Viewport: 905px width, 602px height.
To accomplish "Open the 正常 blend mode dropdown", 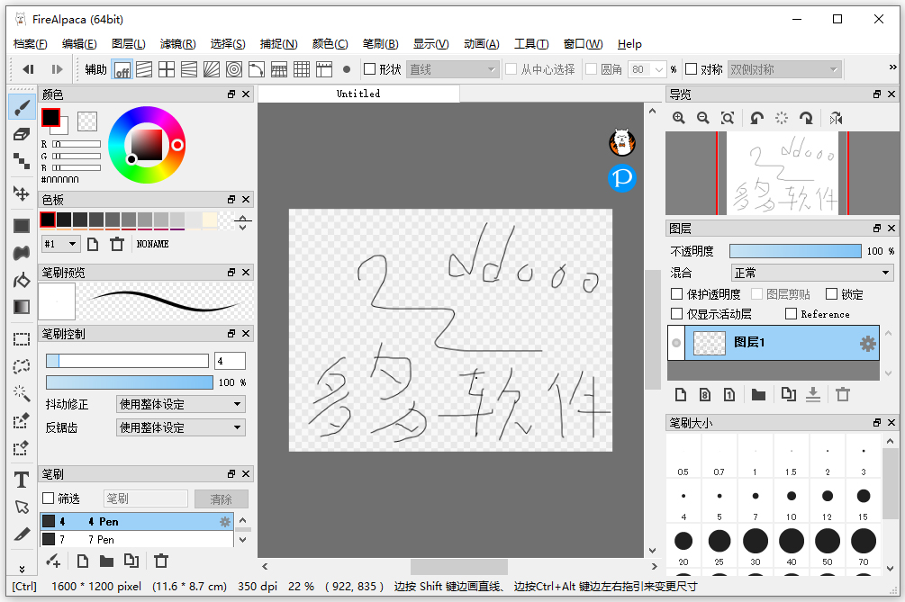I will 810,272.
